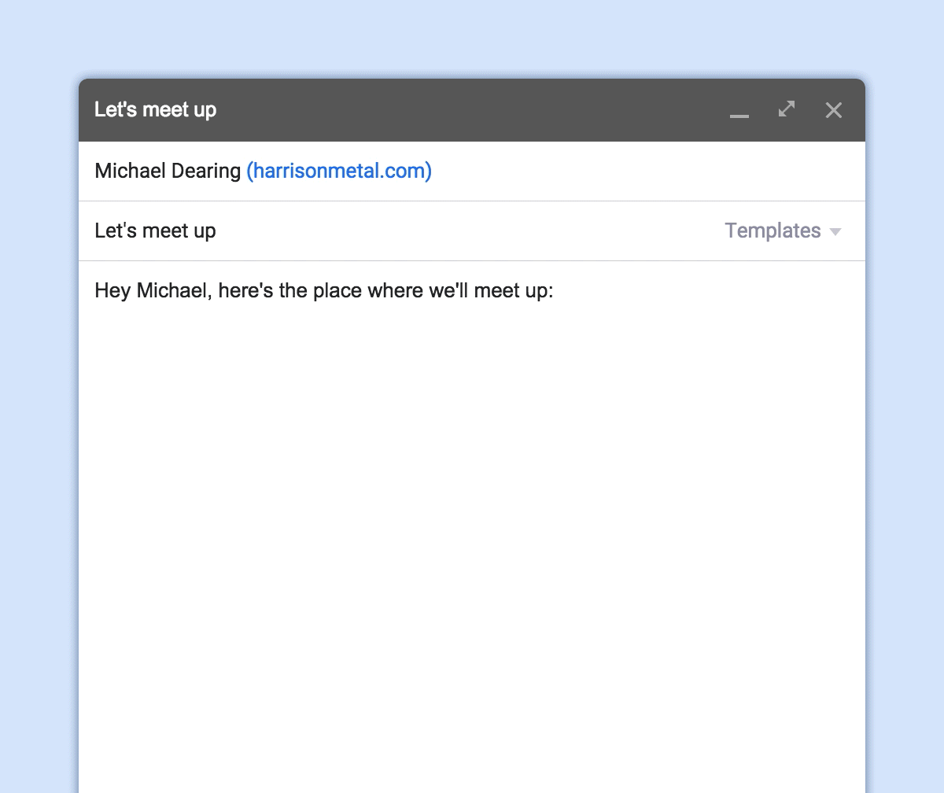Click the Let's meet up header title
944x793 pixels.
point(155,110)
